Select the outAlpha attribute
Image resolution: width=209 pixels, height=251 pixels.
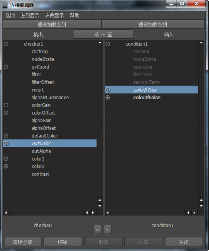click(41, 151)
